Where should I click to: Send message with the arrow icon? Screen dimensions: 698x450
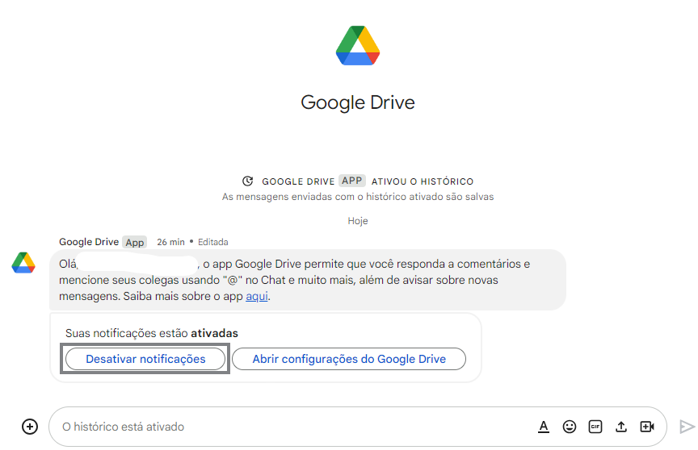pos(687,427)
